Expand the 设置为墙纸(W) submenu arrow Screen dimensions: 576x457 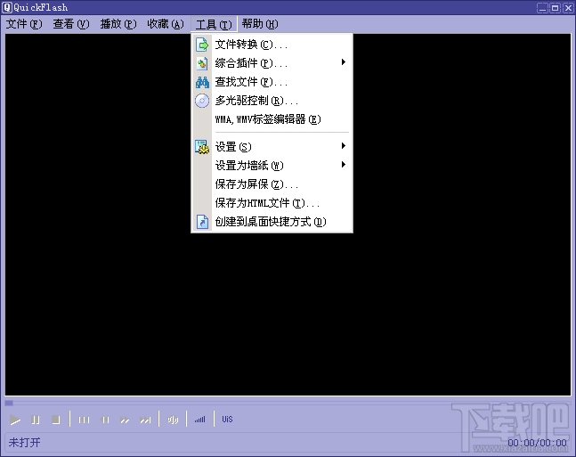pyautogui.click(x=343, y=164)
